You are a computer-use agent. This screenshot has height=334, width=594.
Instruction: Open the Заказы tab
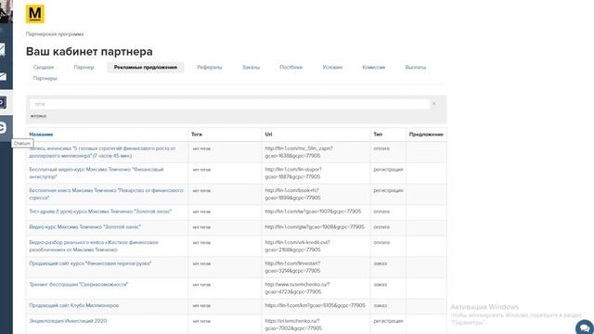coord(251,67)
